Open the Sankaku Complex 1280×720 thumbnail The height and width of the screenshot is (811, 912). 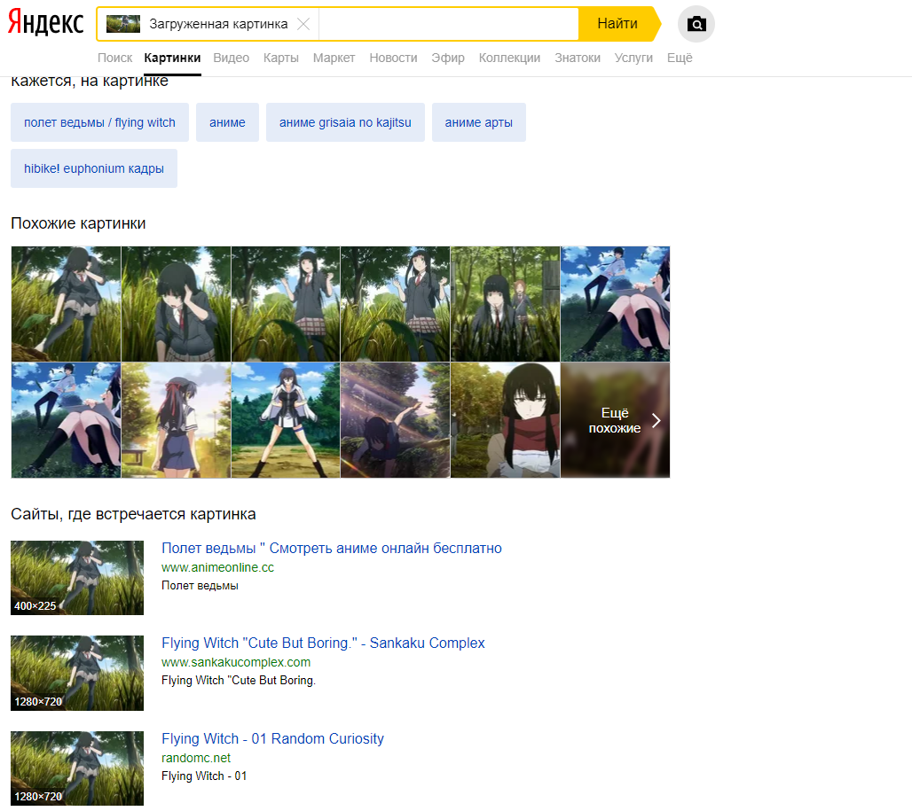pos(77,674)
